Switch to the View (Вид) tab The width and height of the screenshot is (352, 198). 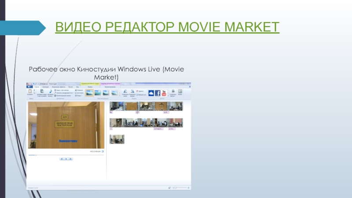point(77,87)
